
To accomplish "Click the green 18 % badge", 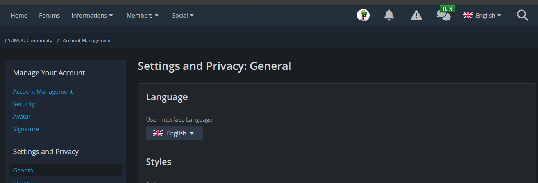I will pyautogui.click(x=447, y=9).
